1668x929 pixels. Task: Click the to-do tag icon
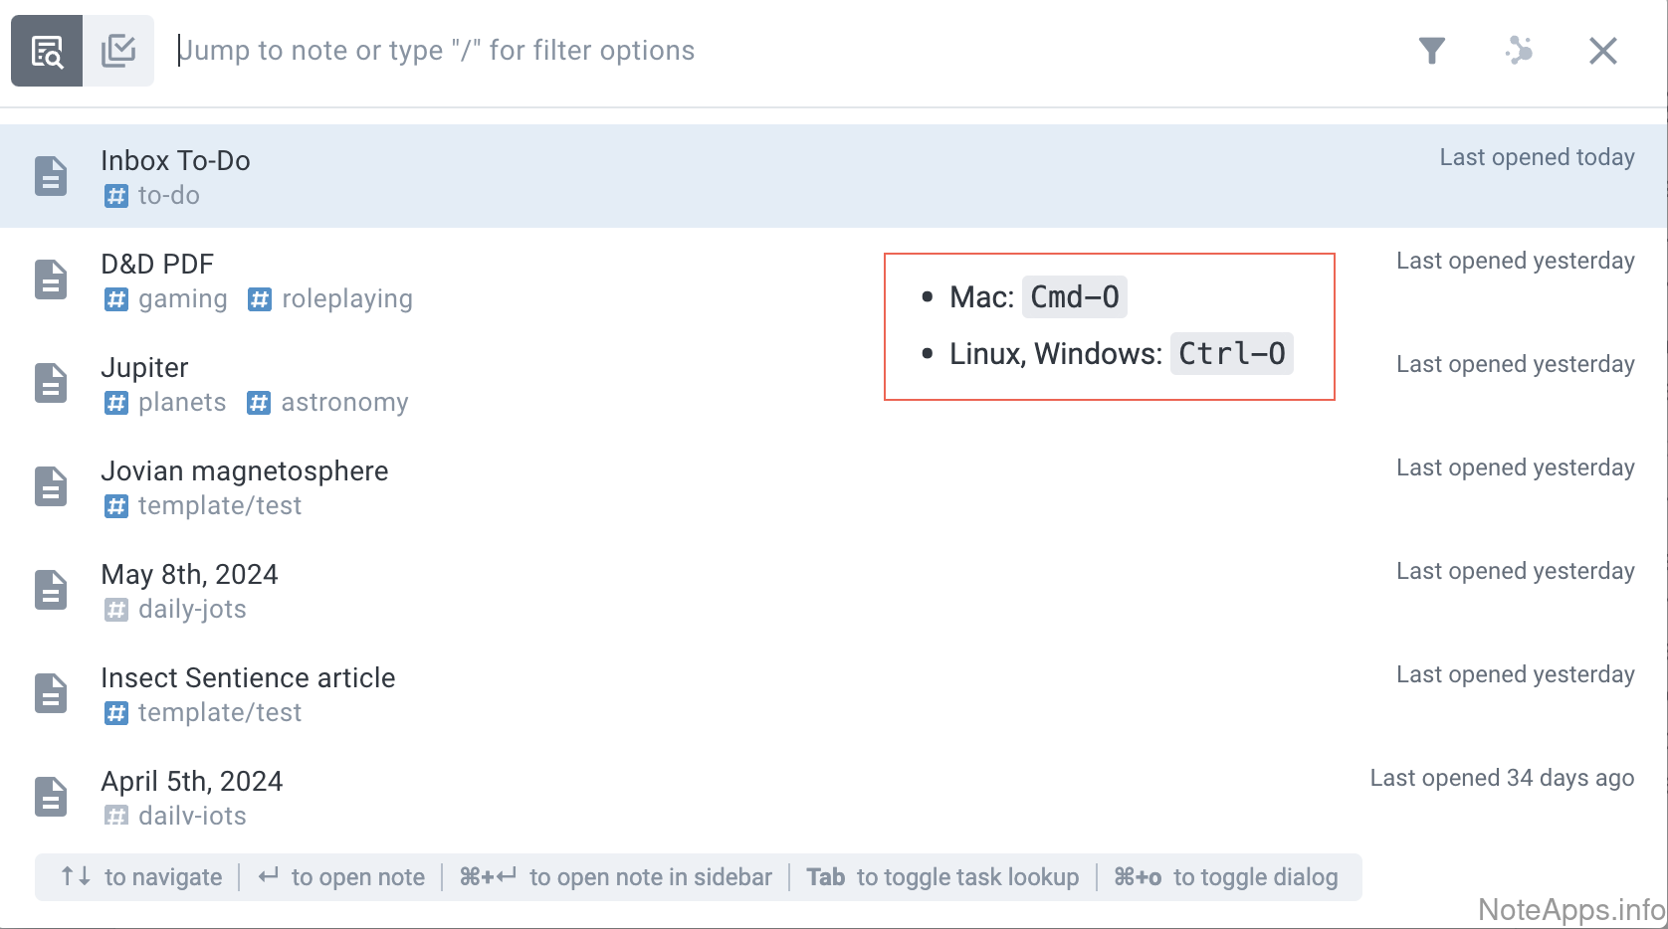click(x=116, y=196)
